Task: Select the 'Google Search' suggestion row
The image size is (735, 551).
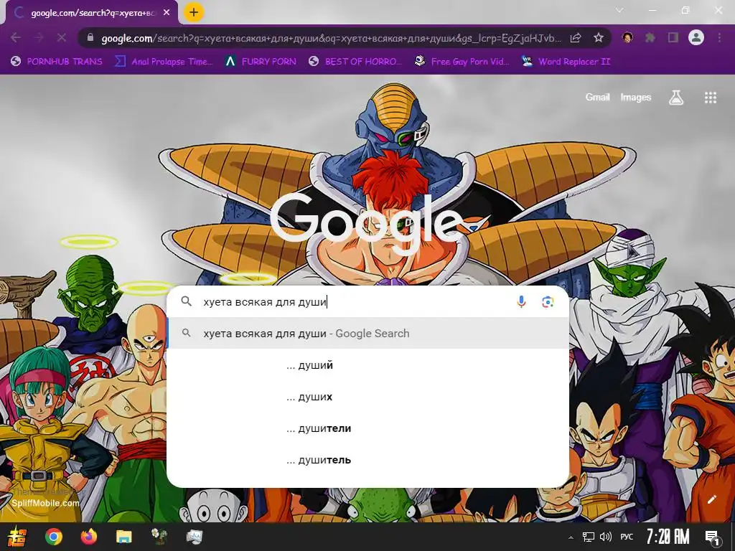Action: (x=368, y=333)
